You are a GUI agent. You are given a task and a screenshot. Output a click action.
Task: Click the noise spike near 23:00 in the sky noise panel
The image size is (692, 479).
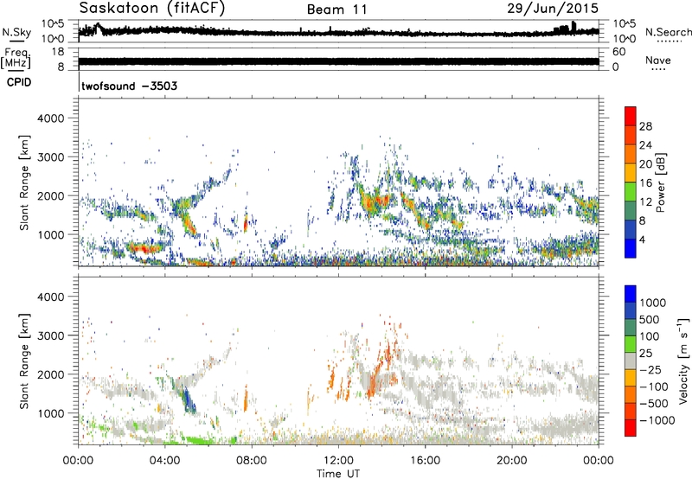tap(573, 27)
